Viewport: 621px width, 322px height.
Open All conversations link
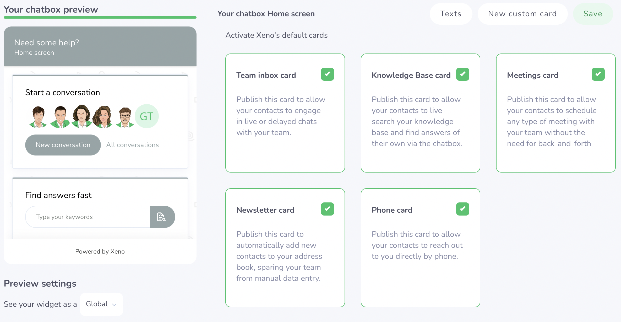(132, 145)
